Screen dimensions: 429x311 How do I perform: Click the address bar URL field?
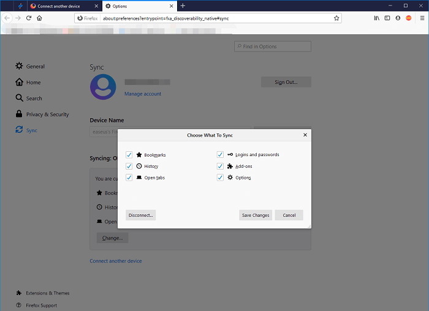(214, 18)
